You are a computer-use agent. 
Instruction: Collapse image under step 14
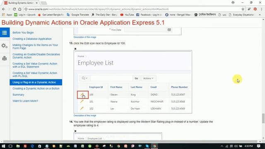75,131
